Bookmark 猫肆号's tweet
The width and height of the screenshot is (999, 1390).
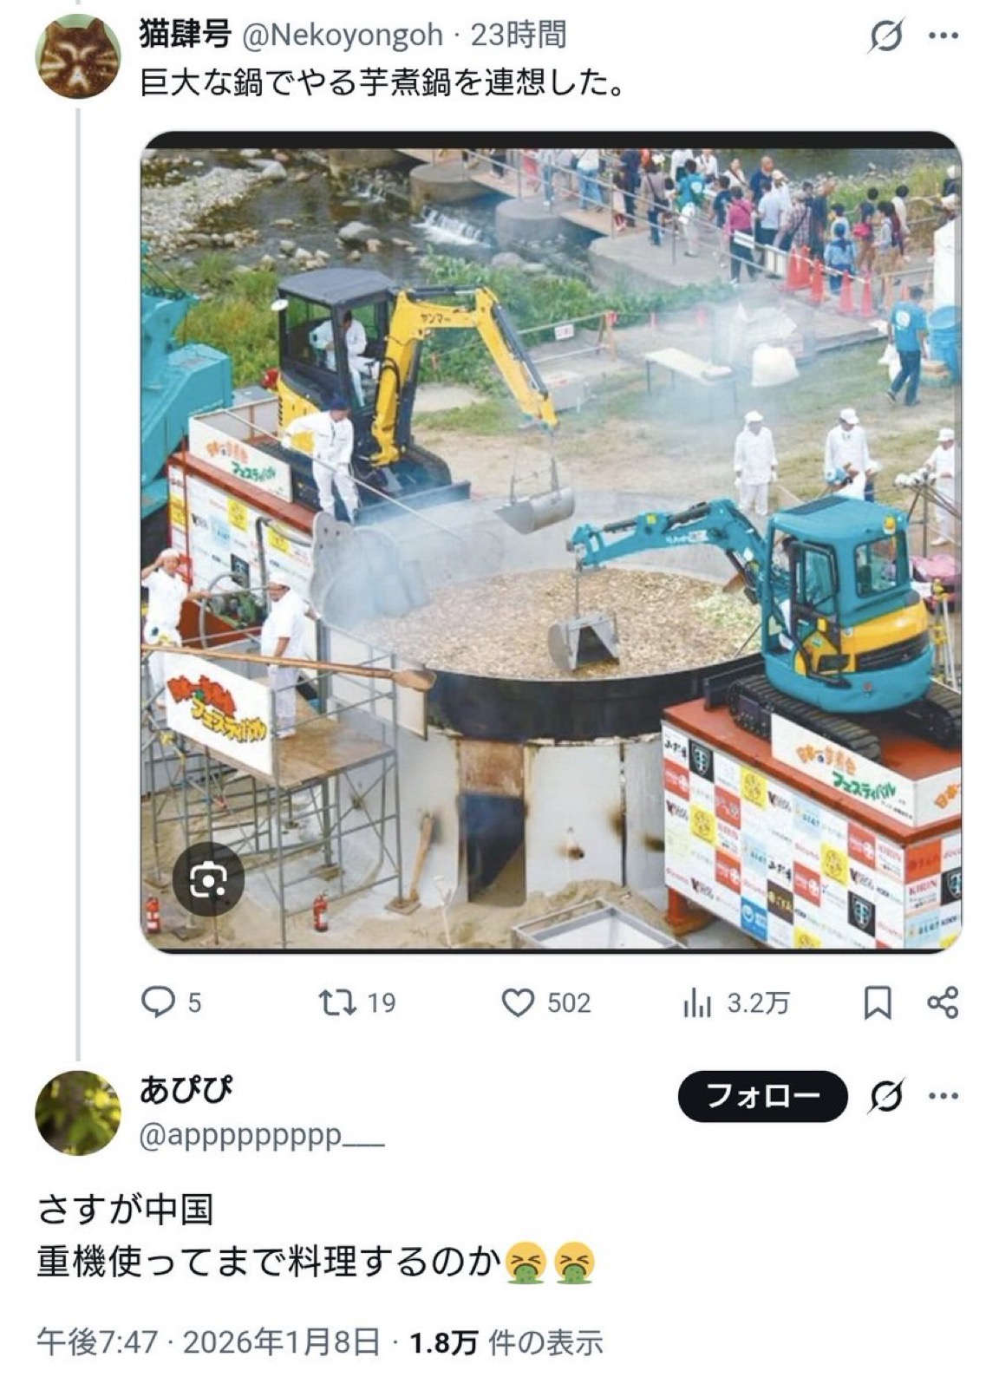878,1002
